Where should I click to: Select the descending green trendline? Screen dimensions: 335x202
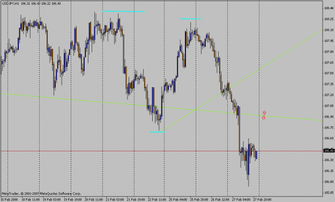161,107
